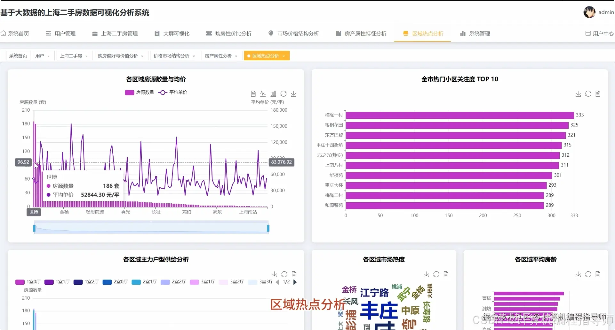The height and width of the screenshot is (330, 615).
Task: Download the TOP 10 小区关注度 chart image
Action: pyautogui.click(x=578, y=94)
